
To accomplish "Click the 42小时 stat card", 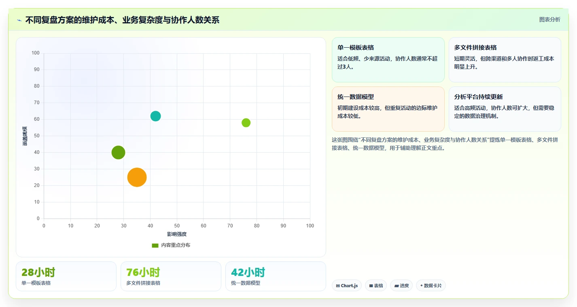I will 276,276.
